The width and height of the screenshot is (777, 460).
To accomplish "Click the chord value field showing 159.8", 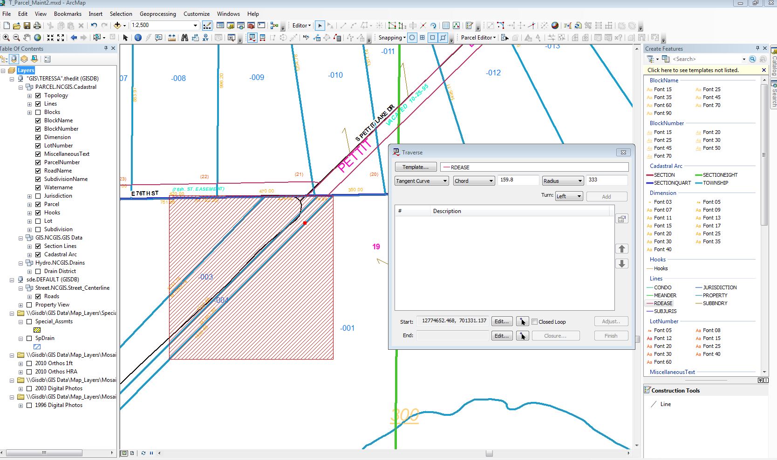I will point(518,180).
